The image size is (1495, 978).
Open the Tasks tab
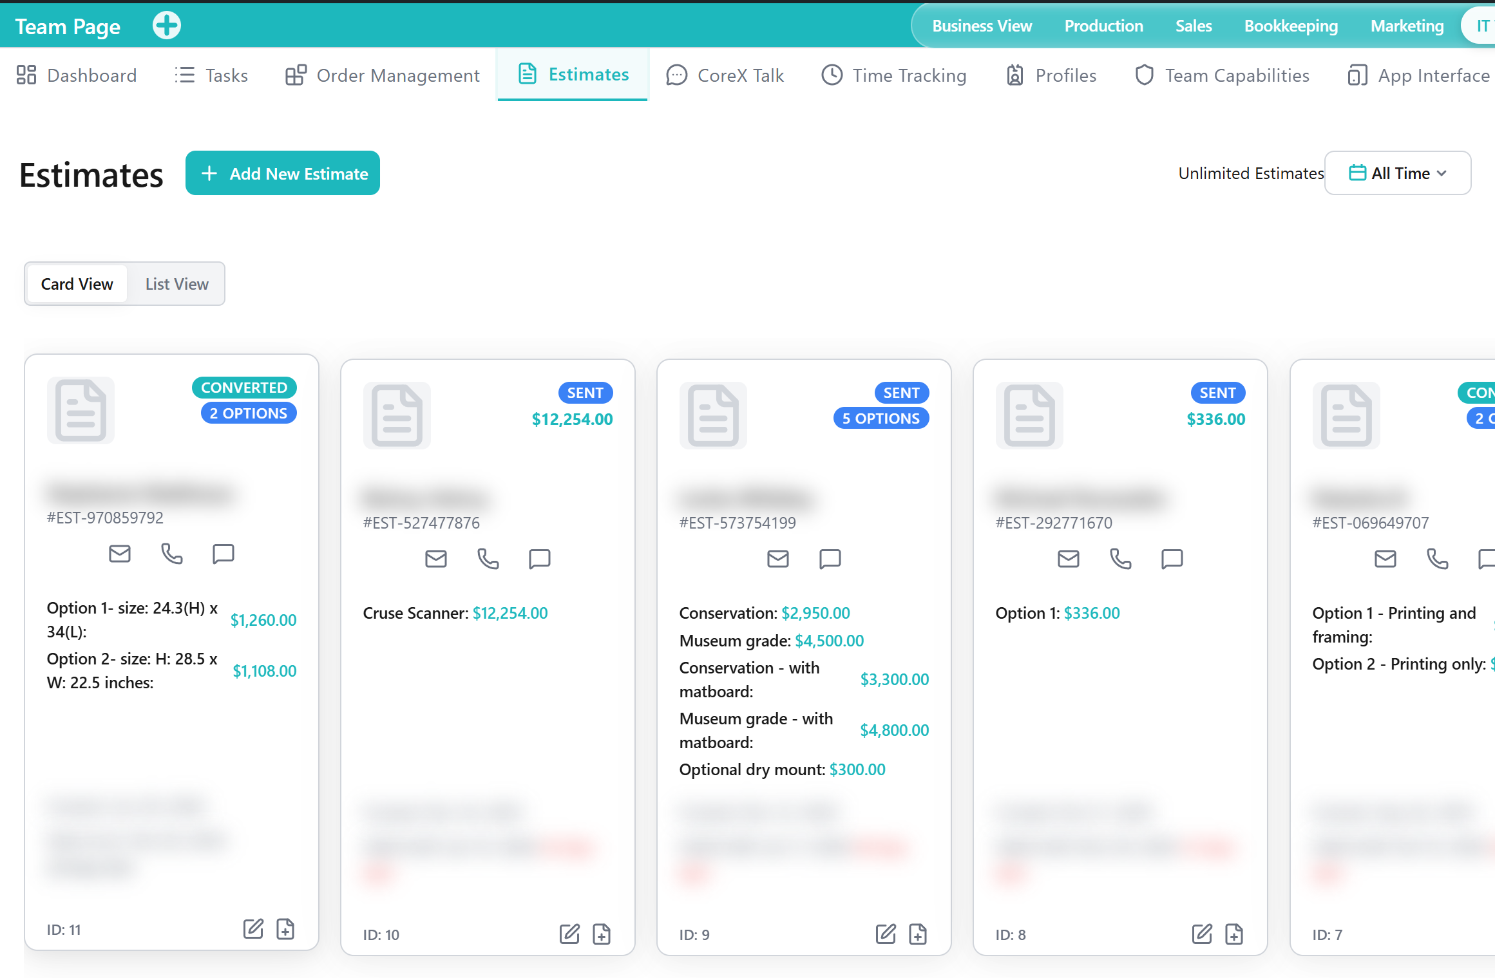click(211, 75)
